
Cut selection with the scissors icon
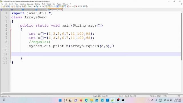20,6
